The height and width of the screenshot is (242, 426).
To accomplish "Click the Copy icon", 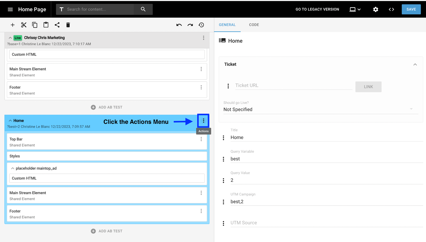I will pyautogui.click(x=35, y=24).
